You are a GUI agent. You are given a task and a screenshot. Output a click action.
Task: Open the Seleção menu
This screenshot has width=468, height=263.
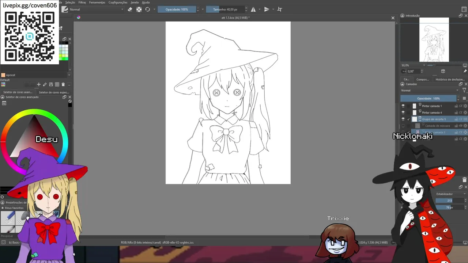point(70,2)
